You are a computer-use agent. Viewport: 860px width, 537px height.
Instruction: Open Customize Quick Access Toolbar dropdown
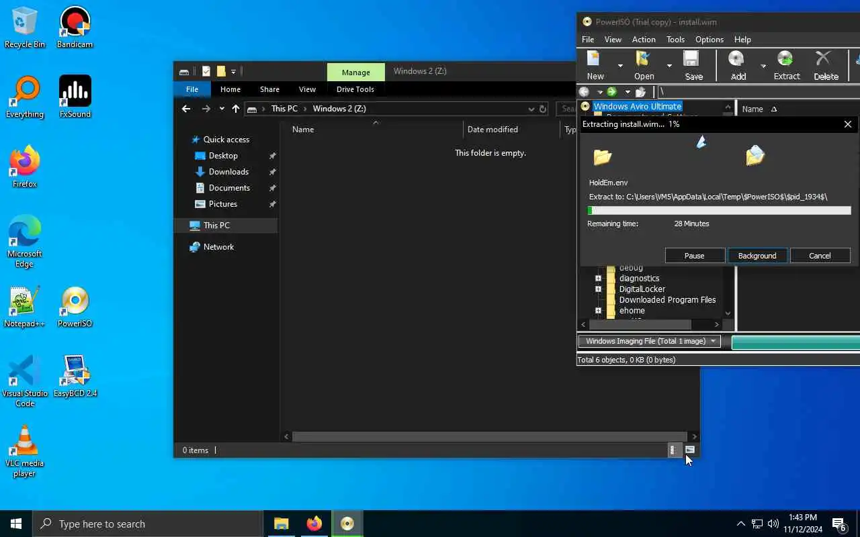[x=233, y=71]
